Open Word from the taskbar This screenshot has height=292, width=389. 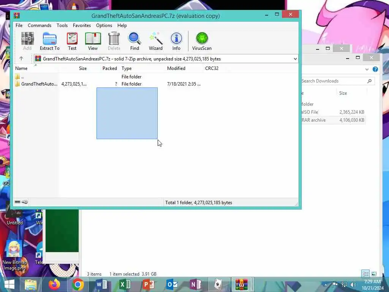pyautogui.click(x=101, y=284)
